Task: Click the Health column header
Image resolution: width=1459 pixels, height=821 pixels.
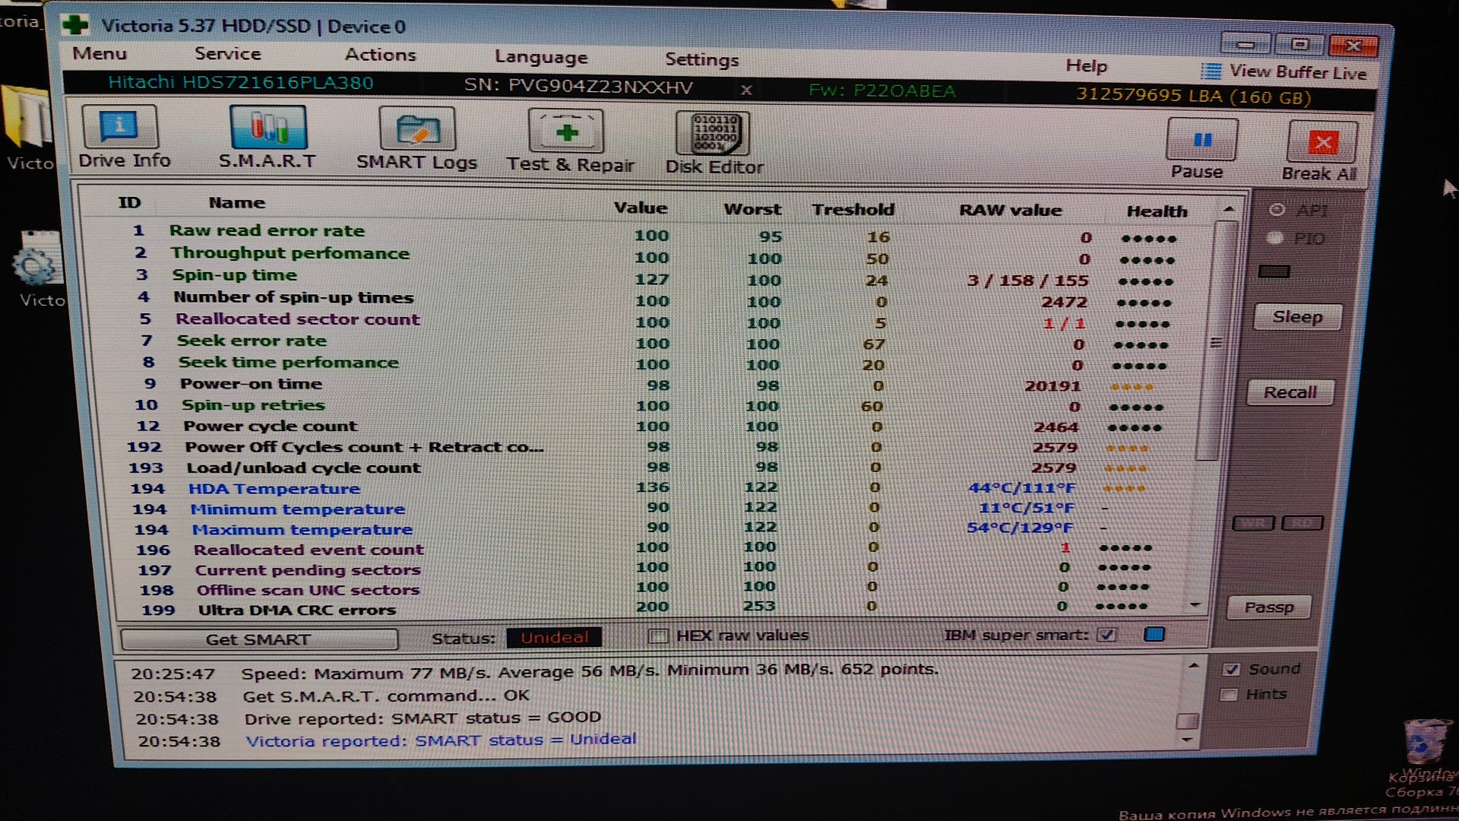Action: pyautogui.click(x=1157, y=211)
